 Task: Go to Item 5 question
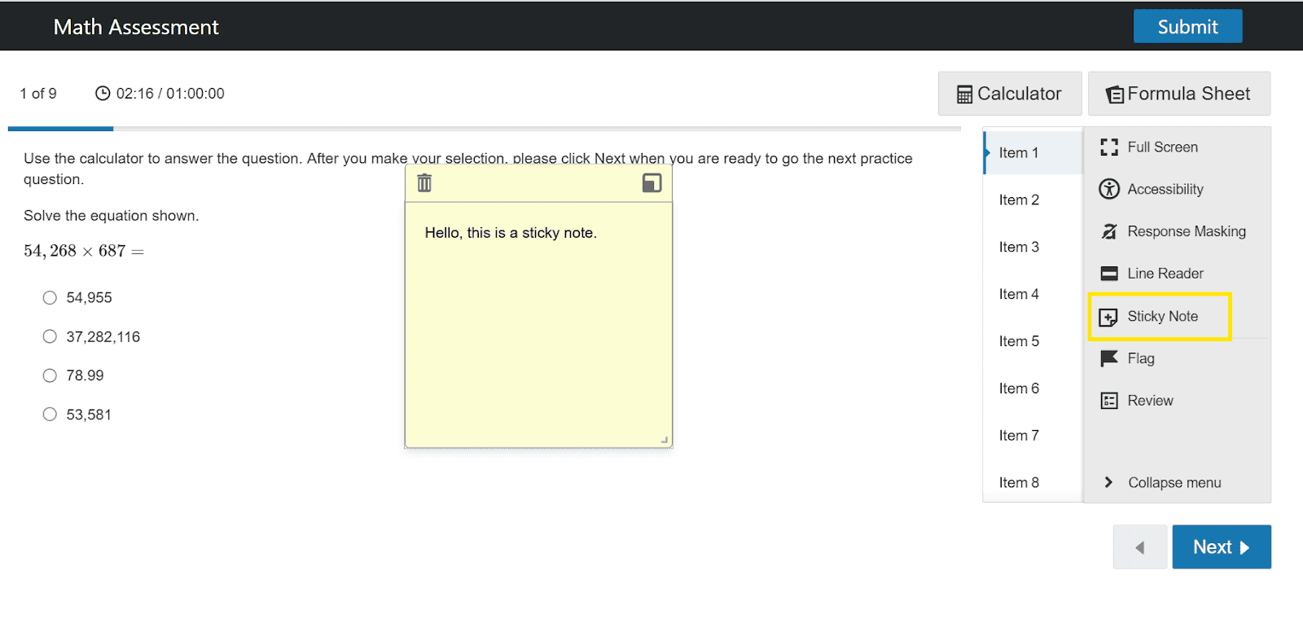click(1019, 342)
